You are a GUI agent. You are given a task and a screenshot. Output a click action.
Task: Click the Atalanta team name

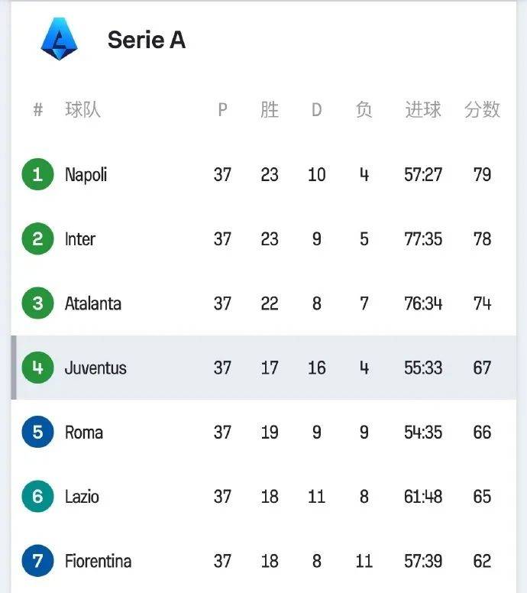pyautogui.click(x=92, y=303)
